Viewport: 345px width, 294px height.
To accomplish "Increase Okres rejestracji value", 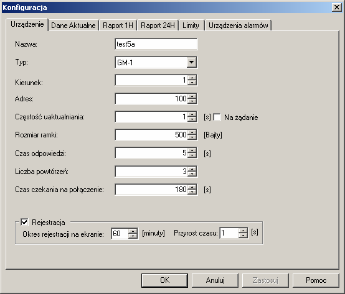I will [133, 231].
